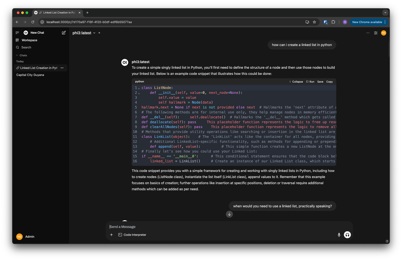Screen dimensions: 402x260
Task: Copy the code snippet
Action: click(329, 82)
